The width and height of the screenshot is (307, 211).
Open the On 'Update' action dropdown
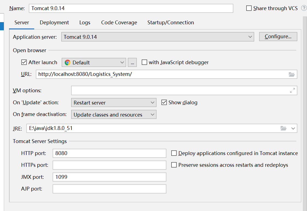114,103
